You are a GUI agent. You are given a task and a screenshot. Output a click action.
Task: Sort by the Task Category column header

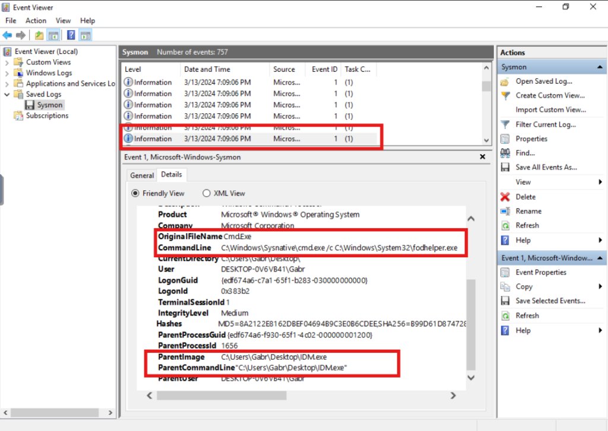[357, 69]
